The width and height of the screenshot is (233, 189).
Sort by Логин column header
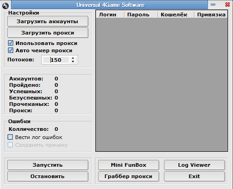point(110,15)
